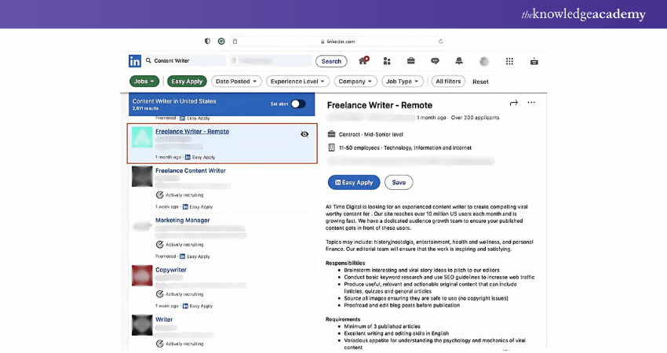Image resolution: width=667 pixels, height=353 pixels.
Task: Click the Content Writer search field
Action: [187, 61]
